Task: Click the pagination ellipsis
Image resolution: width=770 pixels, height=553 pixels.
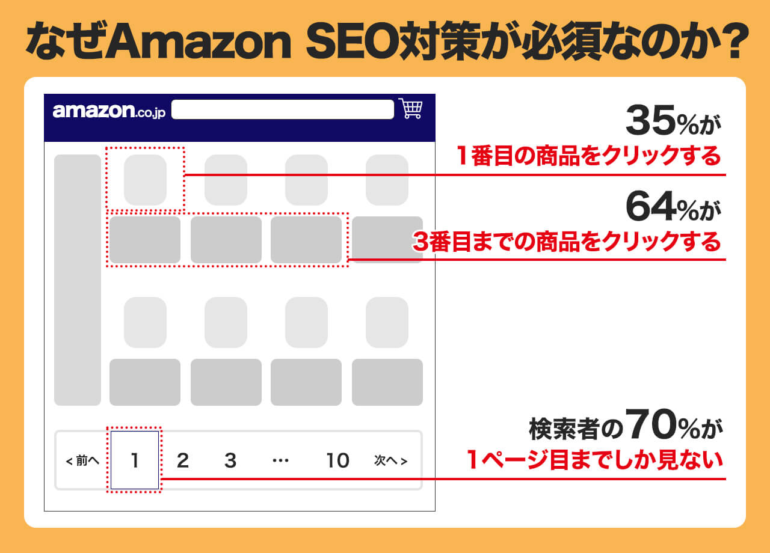Action: (x=280, y=460)
